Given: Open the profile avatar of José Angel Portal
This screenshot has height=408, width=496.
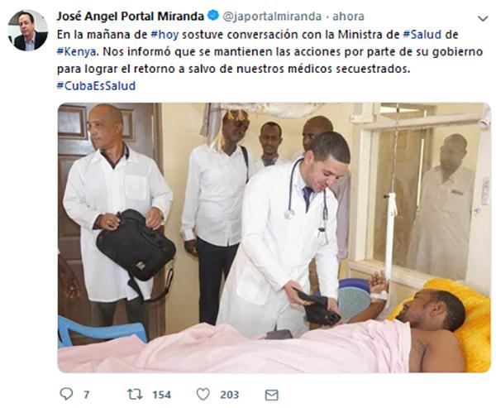Looking at the screenshot, I should click(x=28, y=31).
